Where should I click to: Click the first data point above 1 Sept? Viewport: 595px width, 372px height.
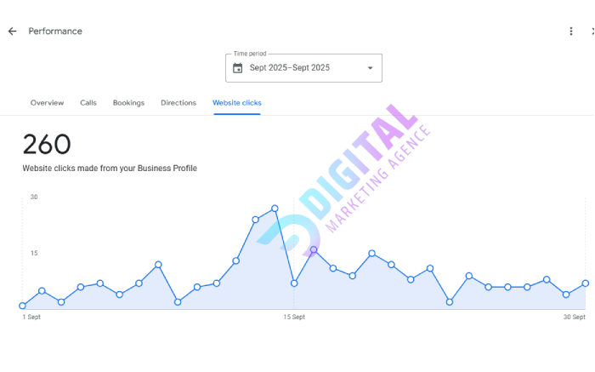point(23,306)
